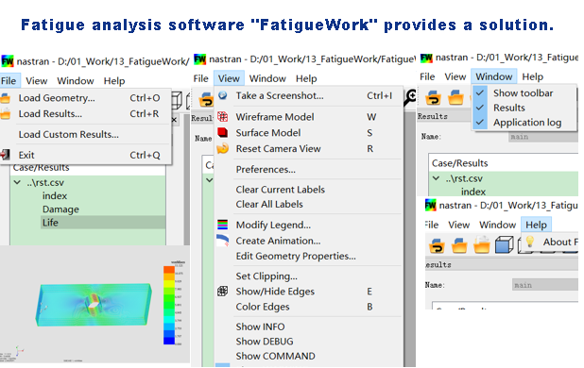This screenshot has height=368, width=584.
Task: Toggle Application log in the Window menu
Action: pos(480,122)
